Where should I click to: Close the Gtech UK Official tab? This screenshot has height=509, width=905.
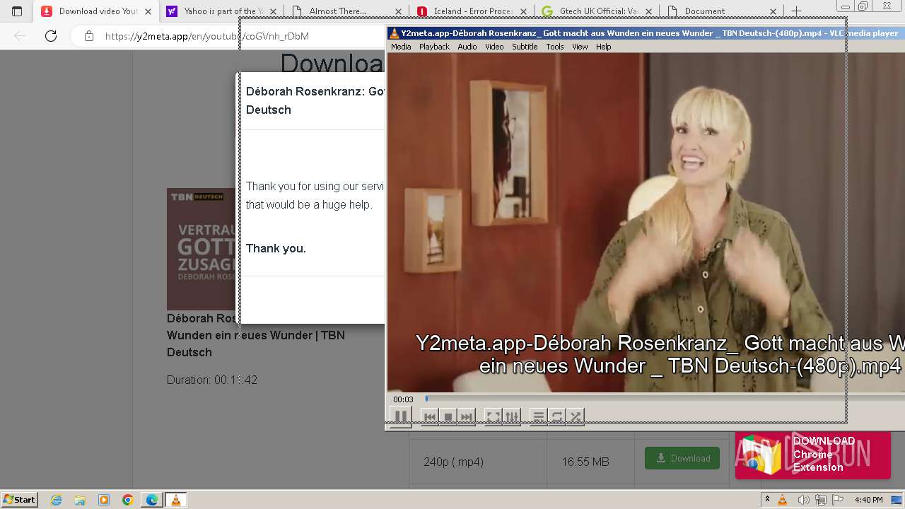648,11
